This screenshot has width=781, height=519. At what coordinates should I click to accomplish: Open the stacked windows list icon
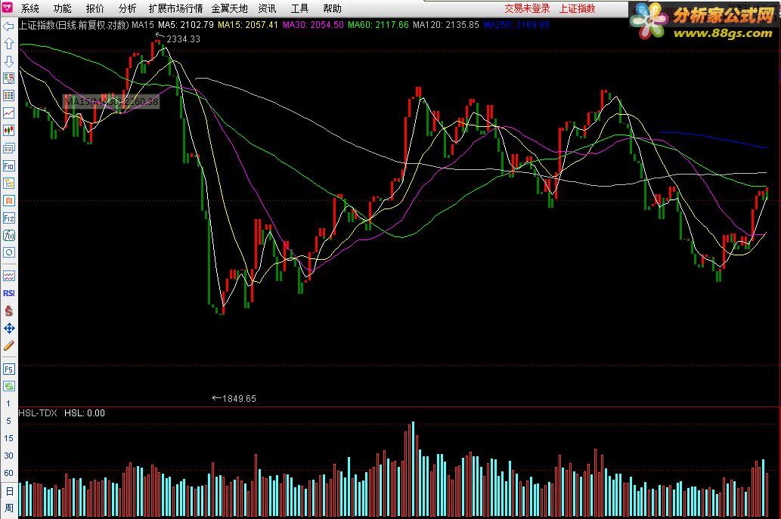pos(8,148)
